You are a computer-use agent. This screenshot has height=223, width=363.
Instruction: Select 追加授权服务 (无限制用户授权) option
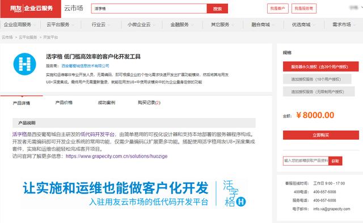click(319, 92)
